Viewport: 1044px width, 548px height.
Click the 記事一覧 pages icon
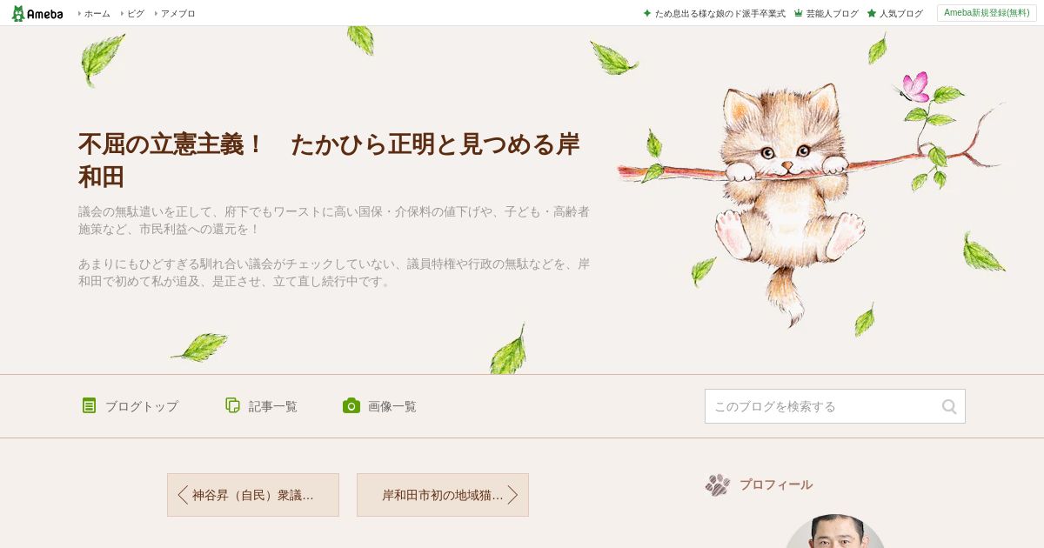232,405
